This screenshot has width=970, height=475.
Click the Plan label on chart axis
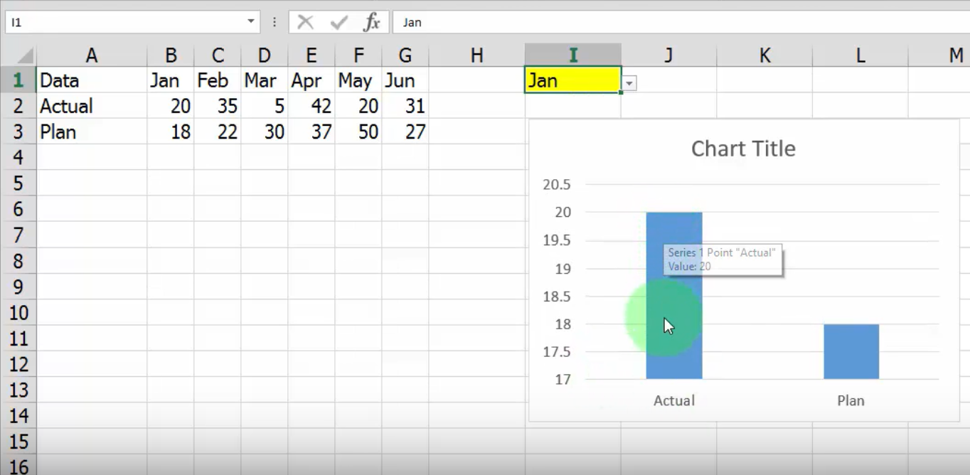[851, 400]
